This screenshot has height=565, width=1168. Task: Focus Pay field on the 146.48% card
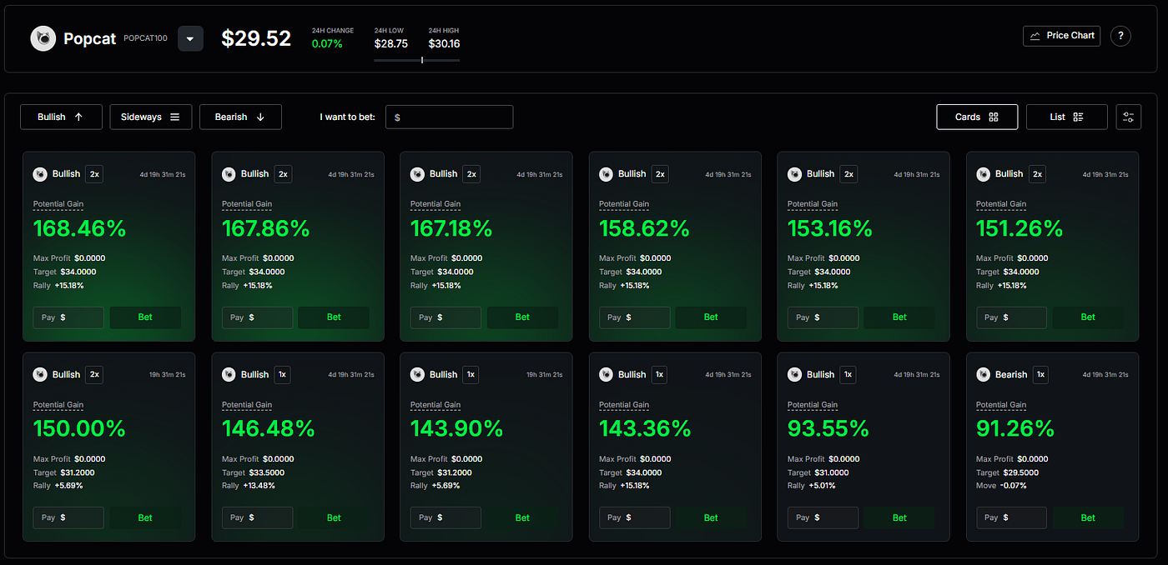257,517
